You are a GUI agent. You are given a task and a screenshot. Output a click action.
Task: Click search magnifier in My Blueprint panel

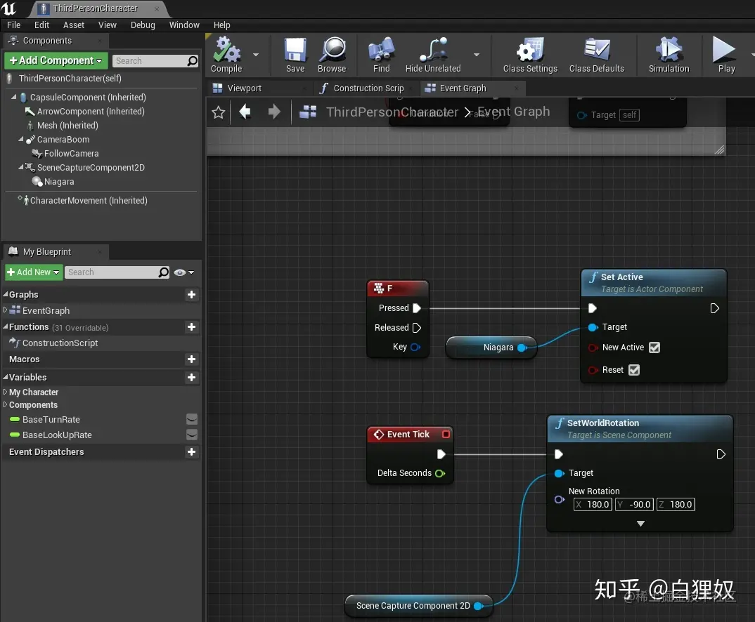164,272
